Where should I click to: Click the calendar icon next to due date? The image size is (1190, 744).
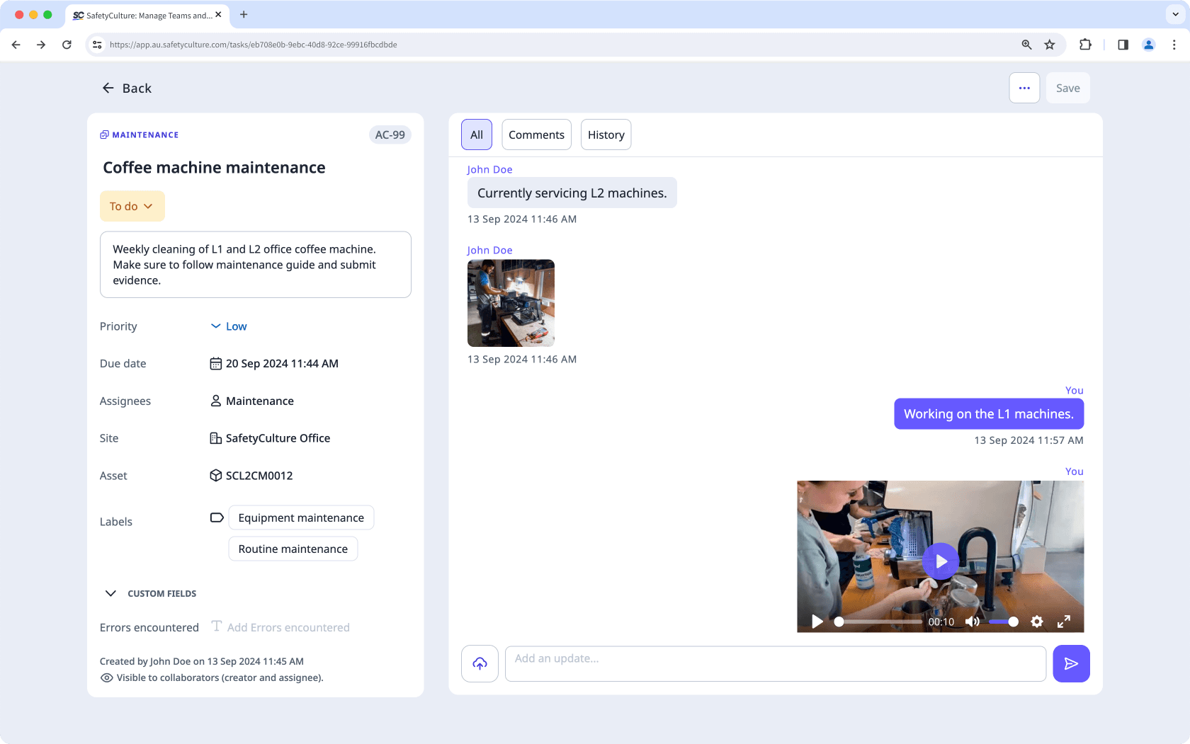[x=216, y=363]
